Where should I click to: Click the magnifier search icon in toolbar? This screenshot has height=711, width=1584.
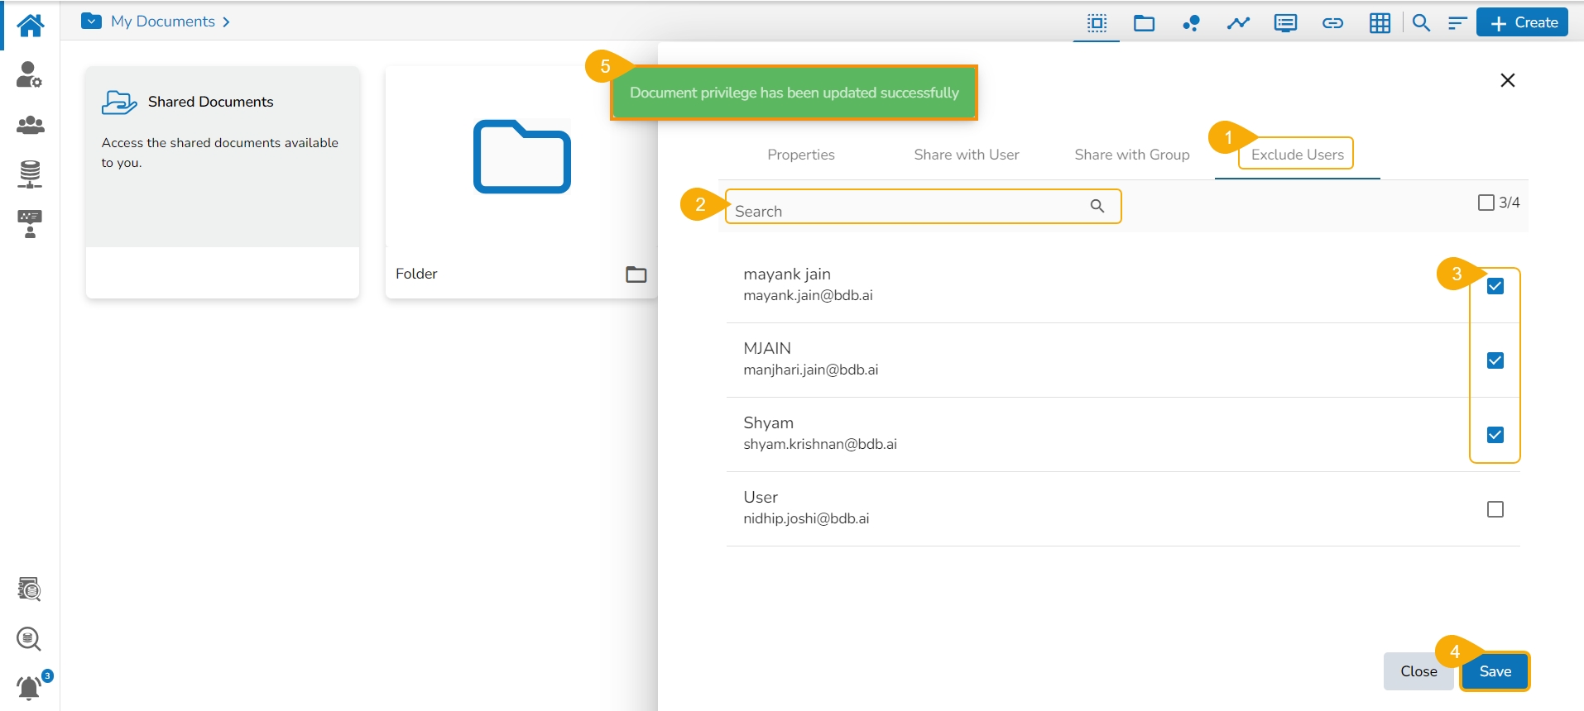click(1421, 23)
